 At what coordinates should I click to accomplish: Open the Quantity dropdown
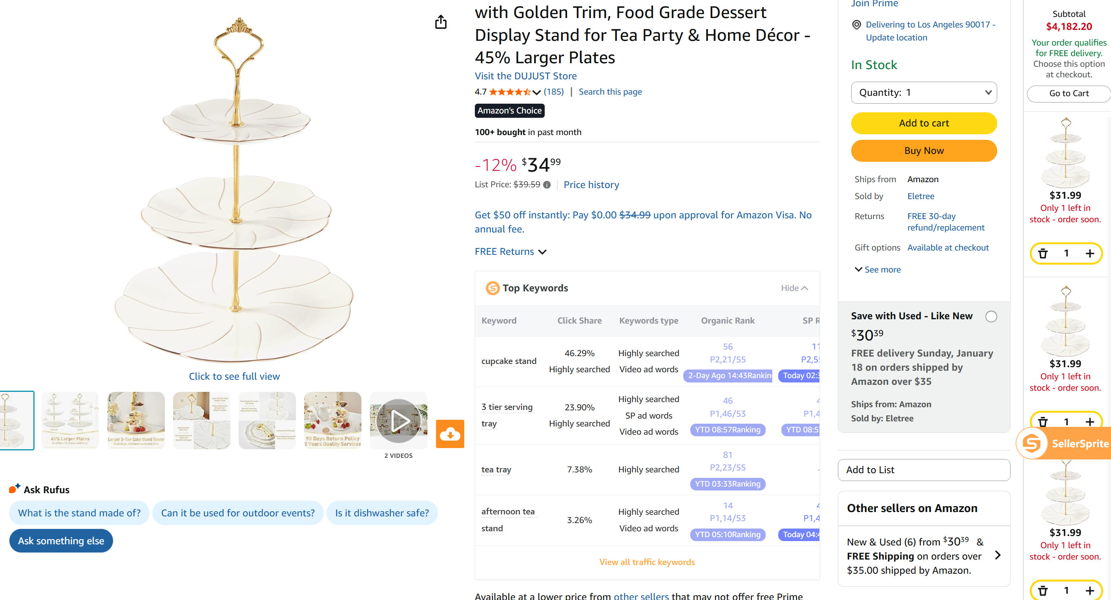923,92
